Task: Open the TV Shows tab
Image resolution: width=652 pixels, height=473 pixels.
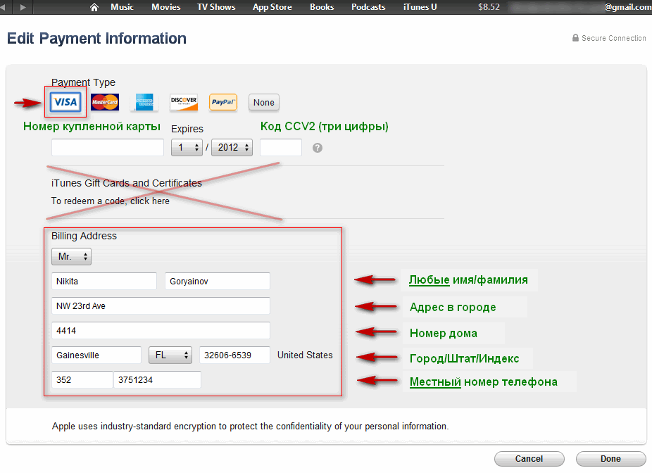Action: click(x=216, y=7)
